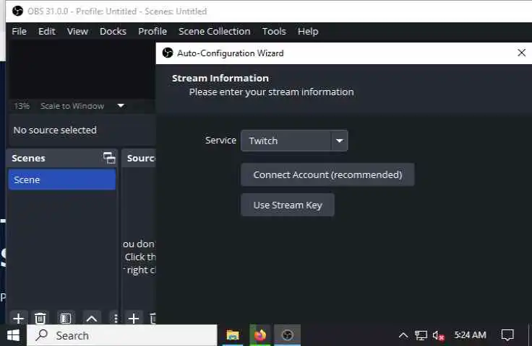The height and width of the screenshot is (346, 532).
Task: Move scene up with arrow icon
Action: 92,319
